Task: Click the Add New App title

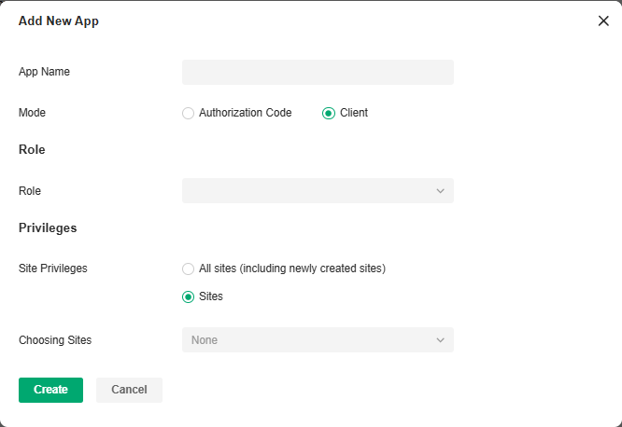Action: tap(59, 21)
